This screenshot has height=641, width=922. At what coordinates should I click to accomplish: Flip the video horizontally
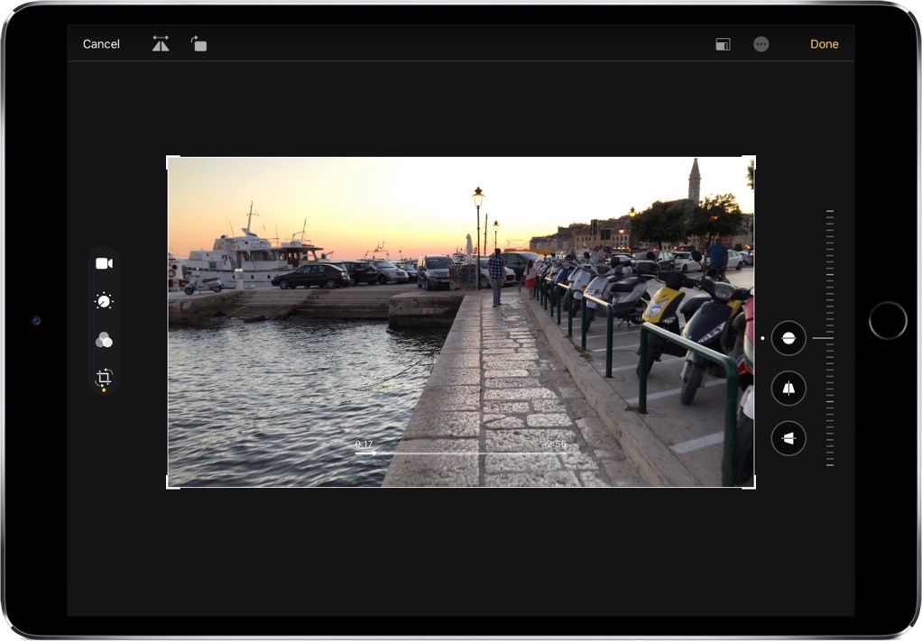[x=161, y=43]
